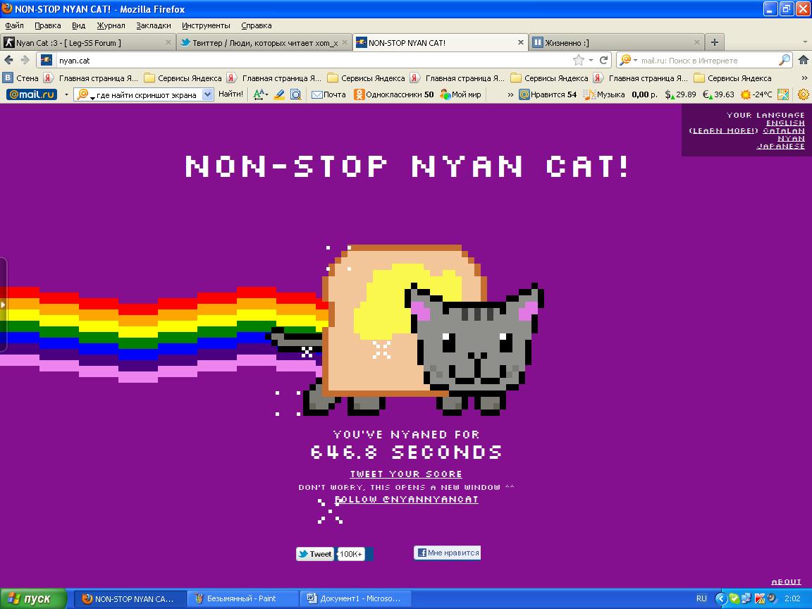812x609 pixels.
Task: Open the last Сервисы Яндекса bookmark folder
Action: click(733, 78)
